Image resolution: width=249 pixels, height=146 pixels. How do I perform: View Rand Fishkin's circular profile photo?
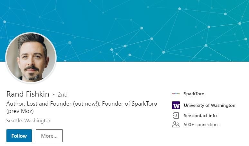click(x=31, y=57)
